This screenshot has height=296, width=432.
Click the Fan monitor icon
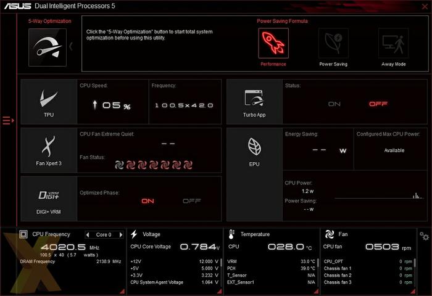pos(329,234)
